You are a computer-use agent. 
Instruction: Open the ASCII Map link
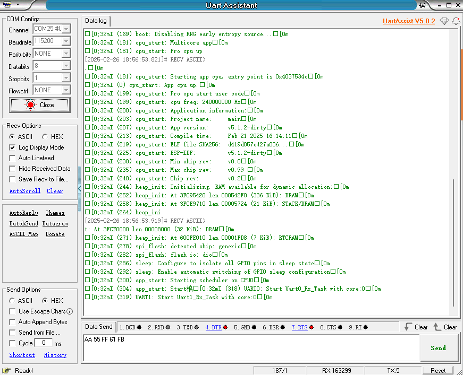pos(24,234)
